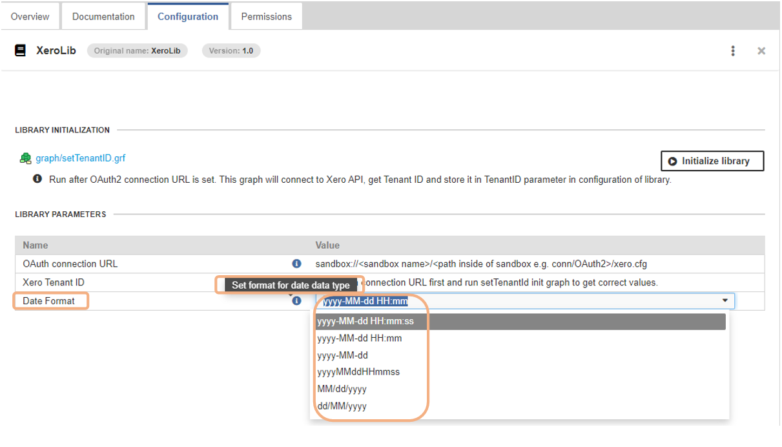
Task: Click the Initialize library button
Action: (712, 161)
